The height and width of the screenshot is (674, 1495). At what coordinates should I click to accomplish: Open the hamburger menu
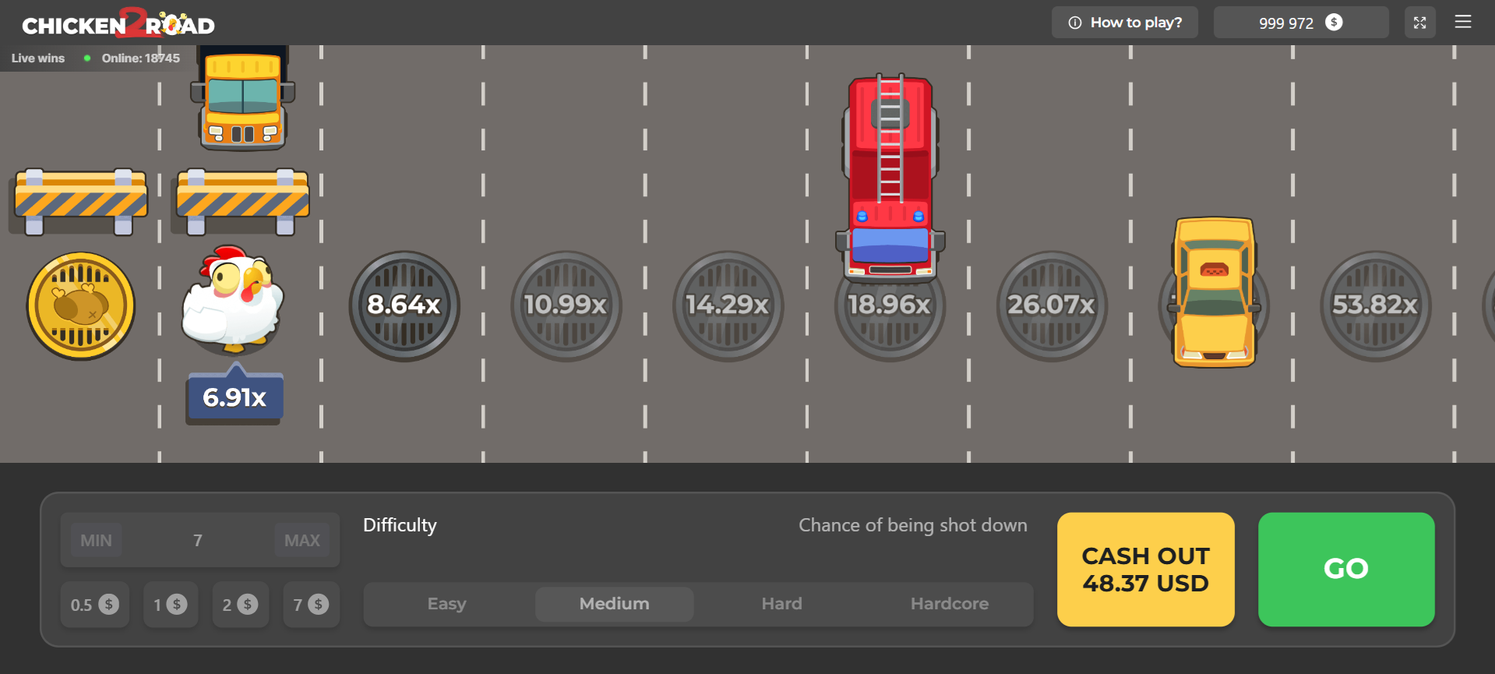[1462, 23]
